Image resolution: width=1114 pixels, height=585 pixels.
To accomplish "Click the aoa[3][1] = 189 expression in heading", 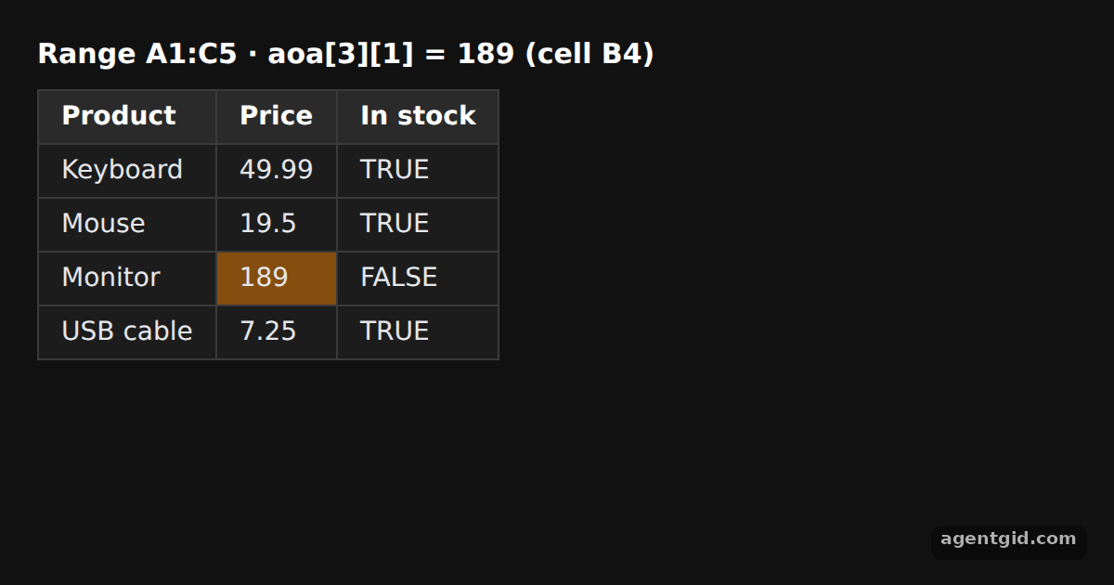I will [x=391, y=54].
